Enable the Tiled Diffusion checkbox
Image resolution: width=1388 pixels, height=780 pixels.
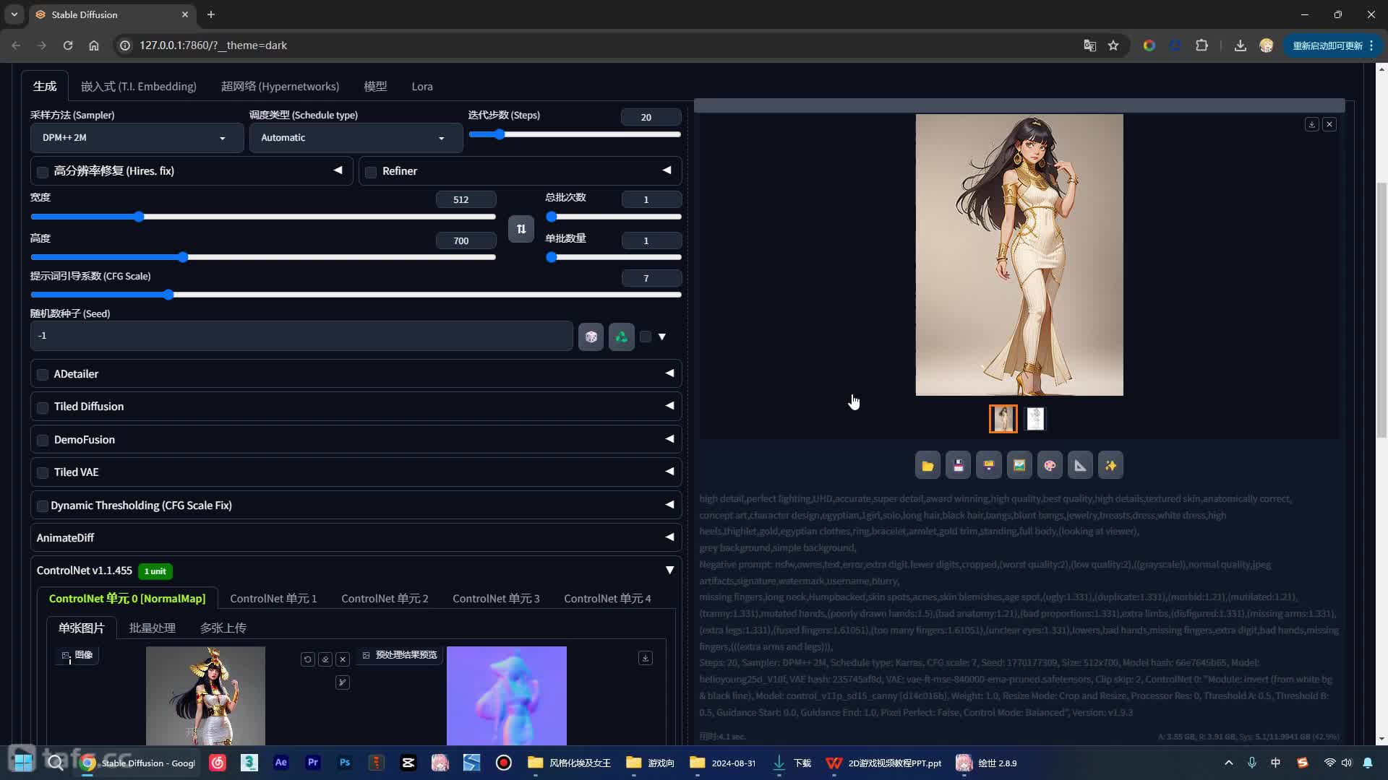pyautogui.click(x=43, y=407)
